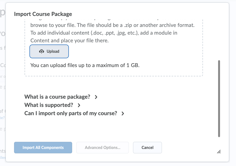Open 'Can I import only parts of my course?' text
This screenshot has height=166, width=236.
(x=71, y=113)
